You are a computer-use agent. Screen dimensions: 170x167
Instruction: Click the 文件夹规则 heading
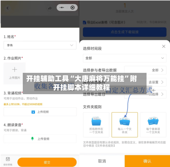[x=92, y=107]
